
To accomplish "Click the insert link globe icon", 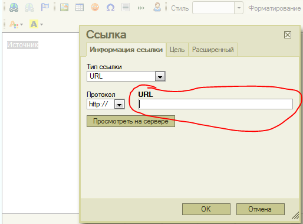I will pos(14,8).
